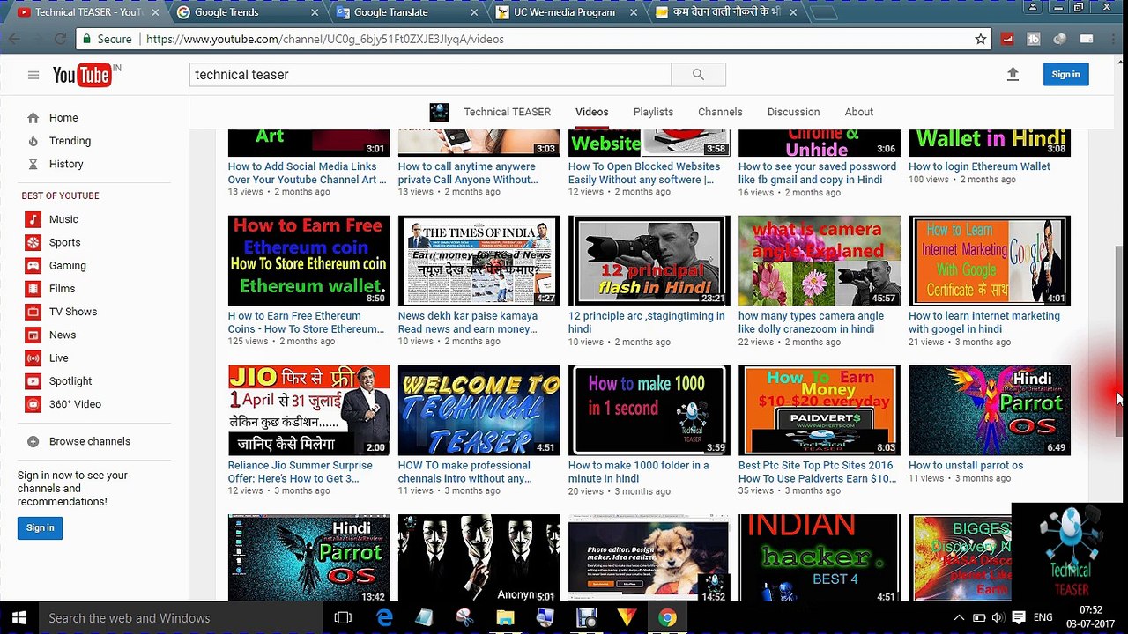Click the upload video icon

tap(1013, 75)
